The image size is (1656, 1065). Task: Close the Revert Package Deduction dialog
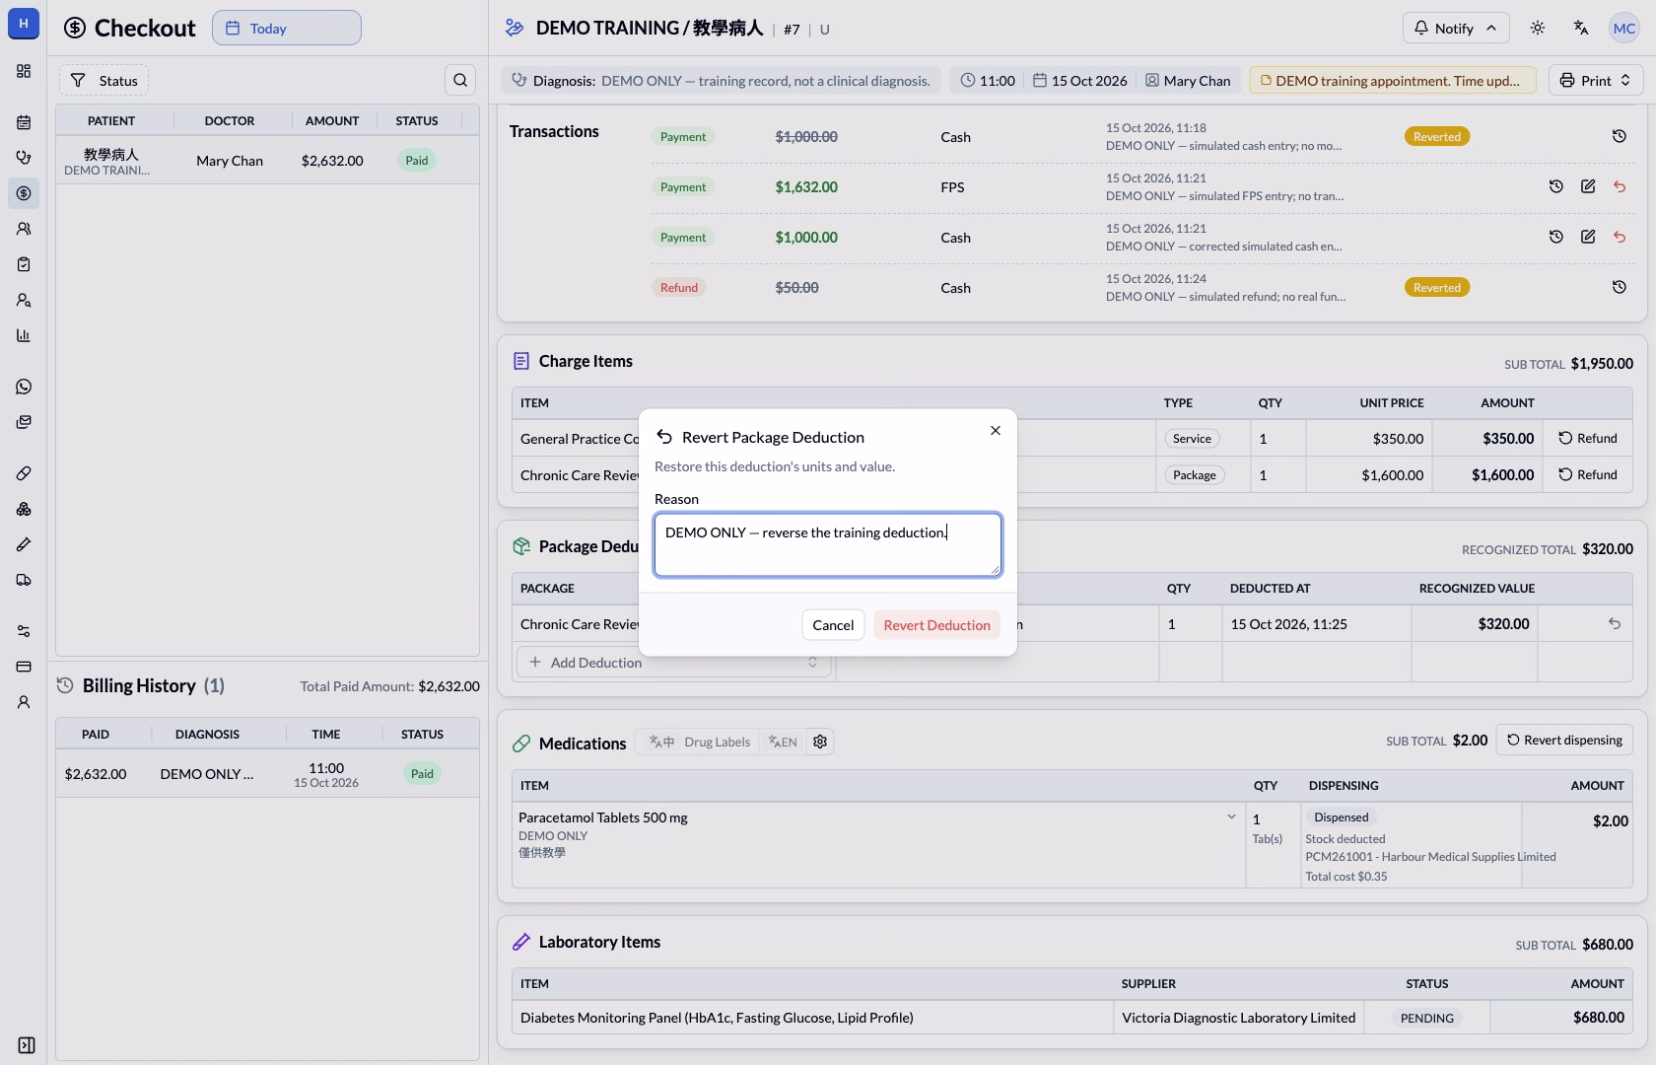click(996, 430)
